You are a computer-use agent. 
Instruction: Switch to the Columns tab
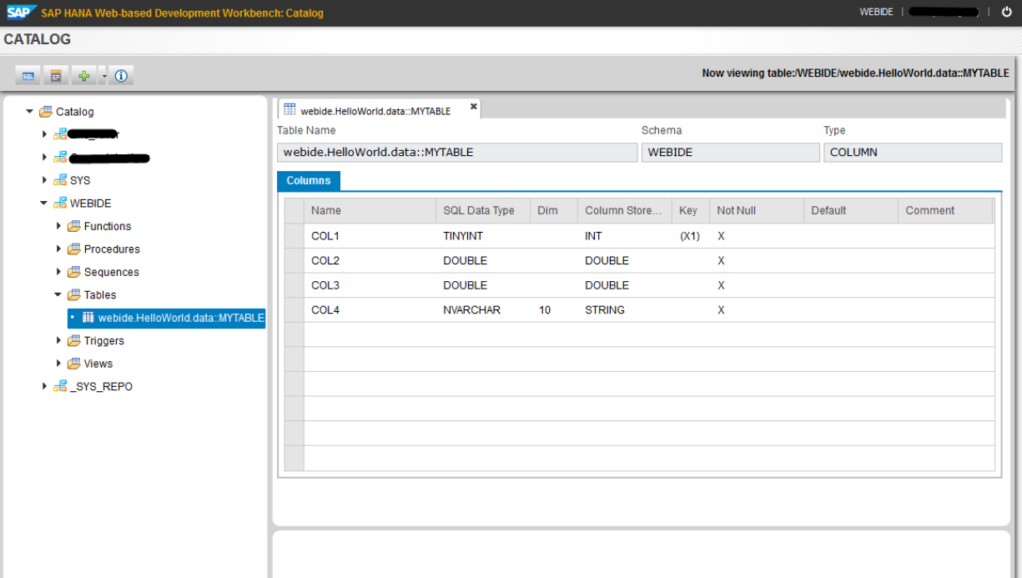click(308, 180)
